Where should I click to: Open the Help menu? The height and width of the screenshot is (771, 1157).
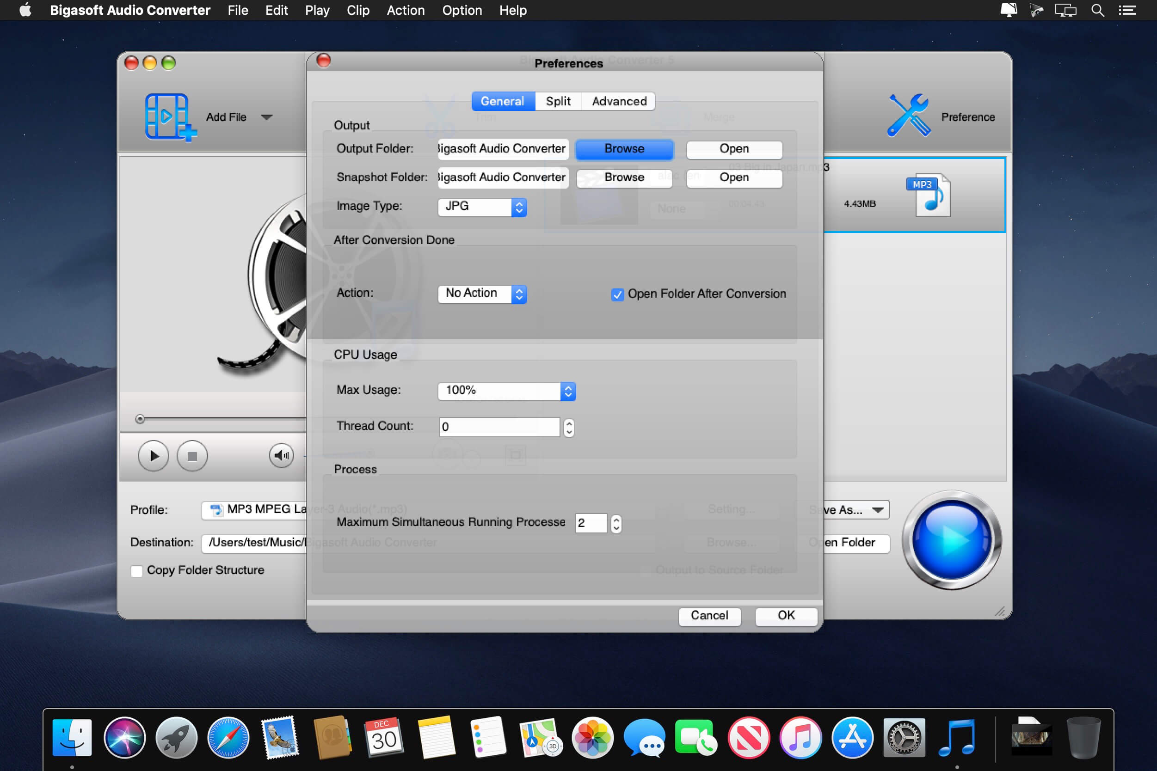512,10
